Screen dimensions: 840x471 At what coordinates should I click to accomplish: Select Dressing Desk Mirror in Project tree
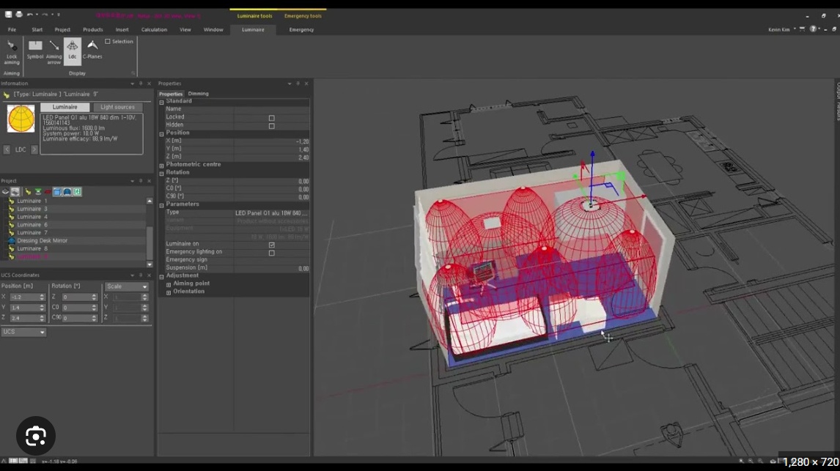point(43,241)
